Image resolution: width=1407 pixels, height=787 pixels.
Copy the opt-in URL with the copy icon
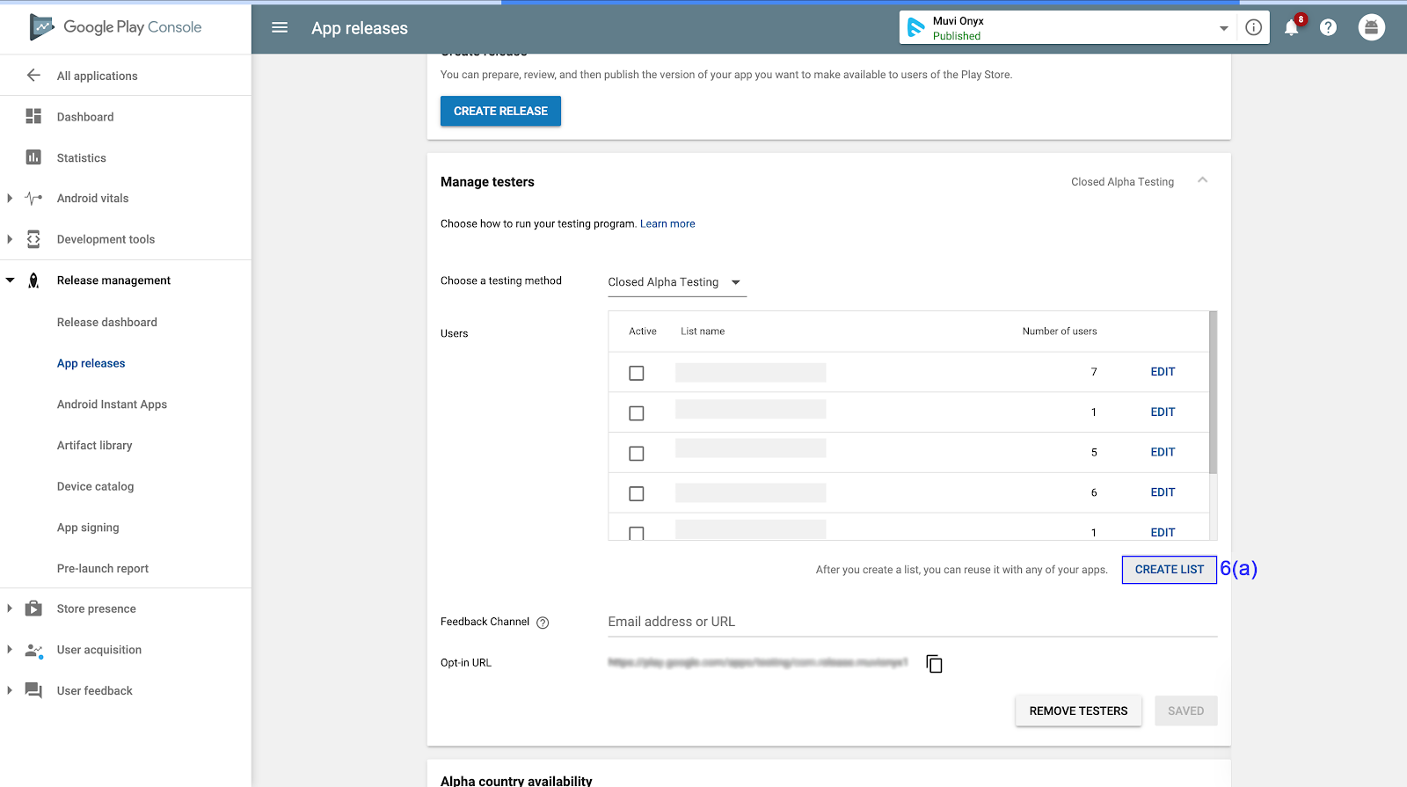(934, 664)
